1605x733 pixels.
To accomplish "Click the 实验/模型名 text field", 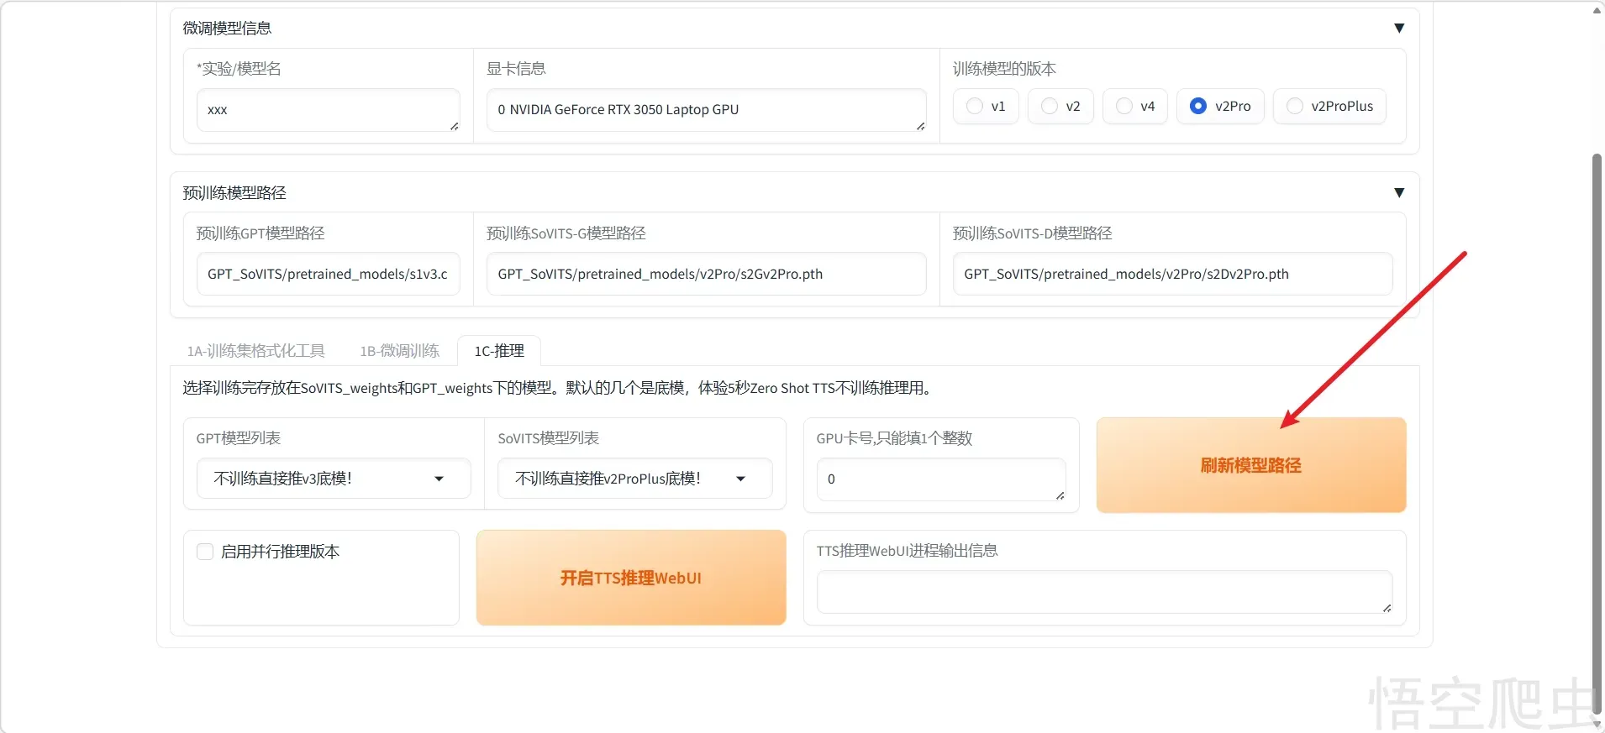I will click(328, 110).
